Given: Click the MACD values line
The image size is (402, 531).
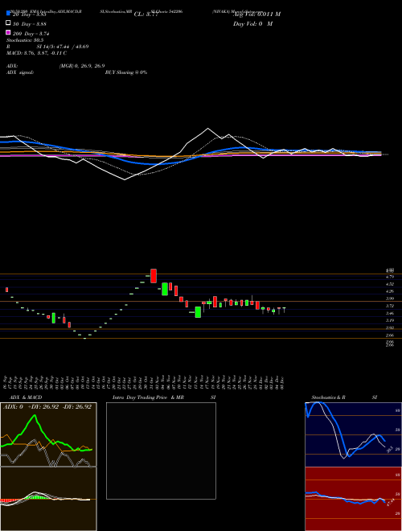Looking at the screenshot, I should 36,53.
